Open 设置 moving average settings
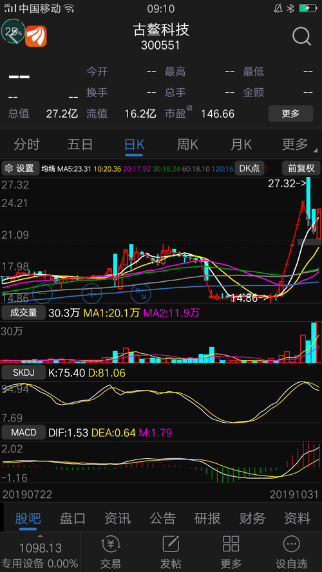Screen dimensions: 322x572 (x=21, y=168)
